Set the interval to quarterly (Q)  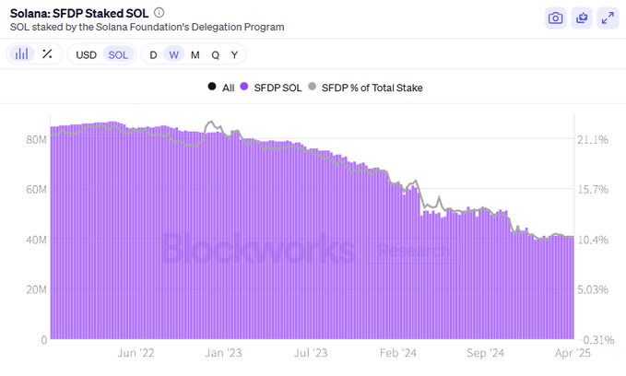215,54
